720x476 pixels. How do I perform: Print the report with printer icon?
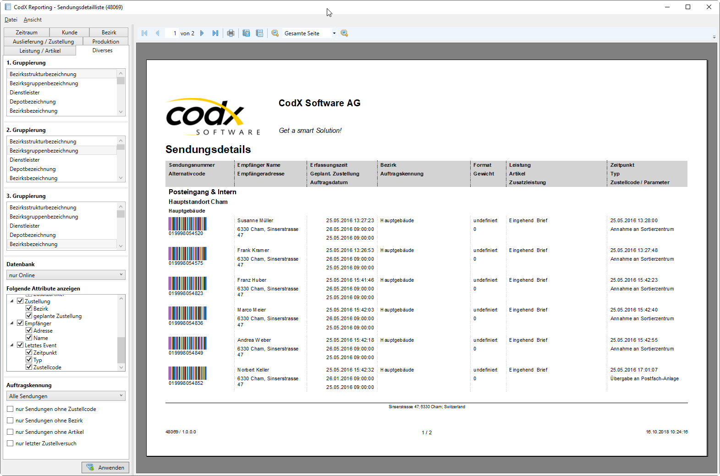click(x=231, y=33)
